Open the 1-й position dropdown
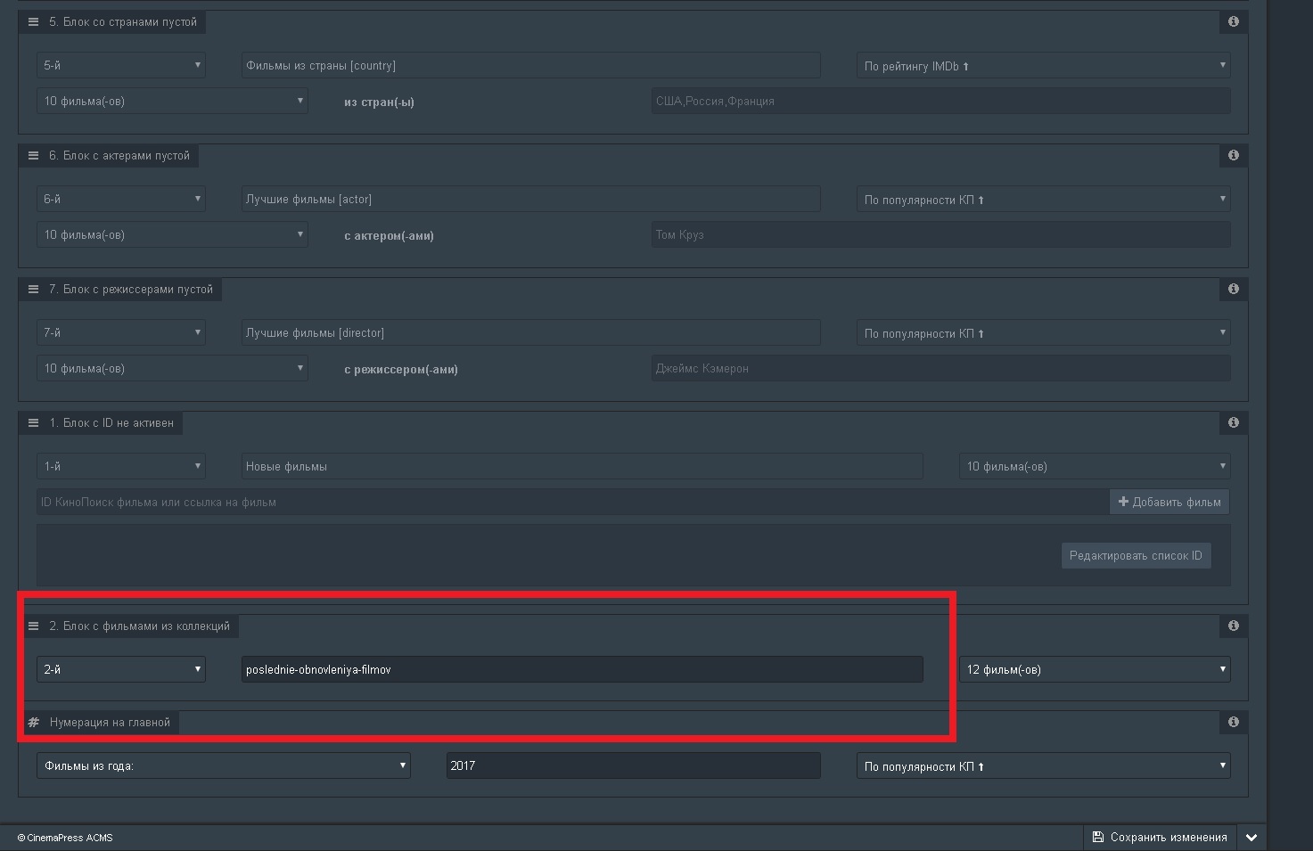The height and width of the screenshot is (851, 1313). coord(121,466)
